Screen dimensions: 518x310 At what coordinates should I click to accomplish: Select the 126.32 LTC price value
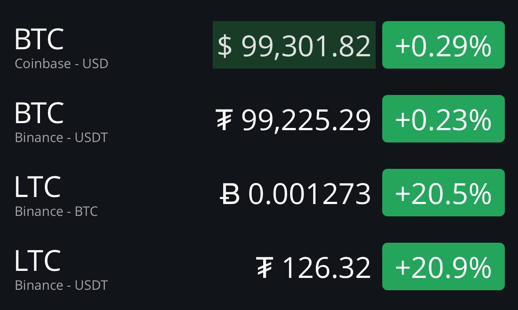[327, 268]
